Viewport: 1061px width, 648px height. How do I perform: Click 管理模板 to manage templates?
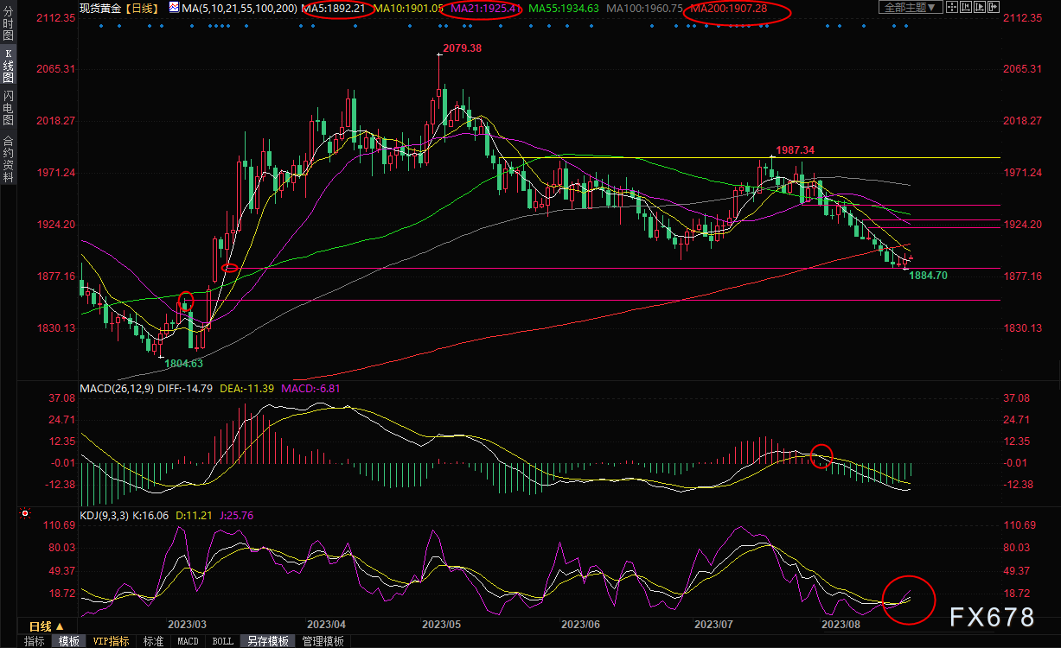coord(322,641)
